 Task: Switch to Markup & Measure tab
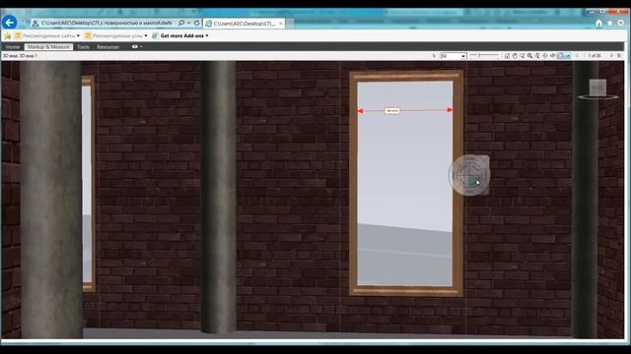click(x=48, y=47)
